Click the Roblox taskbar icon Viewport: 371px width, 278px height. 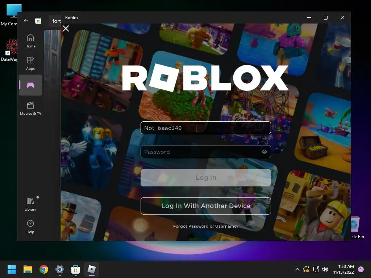[x=92, y=269]
